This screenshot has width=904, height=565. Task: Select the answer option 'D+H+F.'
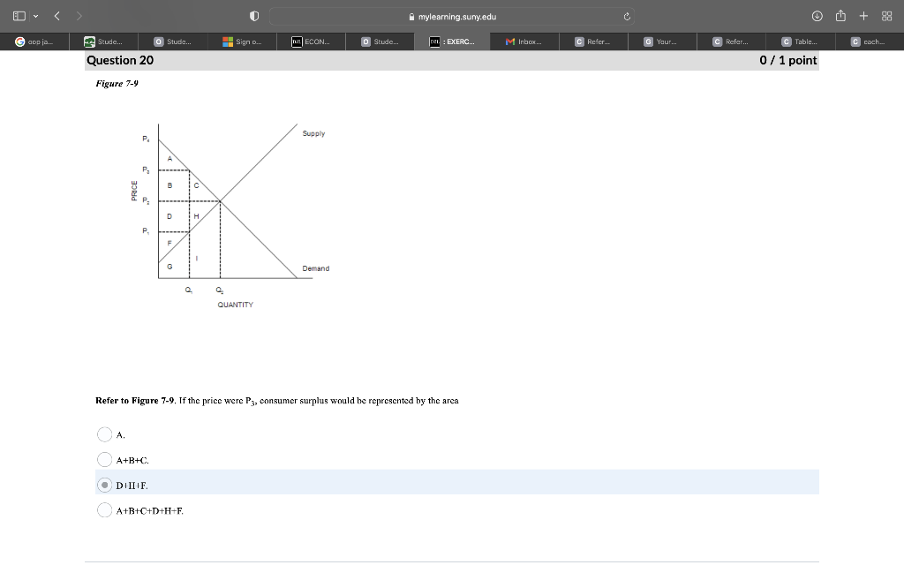[x=104, y=485]
